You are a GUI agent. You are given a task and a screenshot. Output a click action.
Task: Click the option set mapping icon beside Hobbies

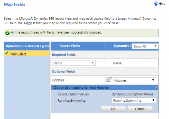coord(109,79)
